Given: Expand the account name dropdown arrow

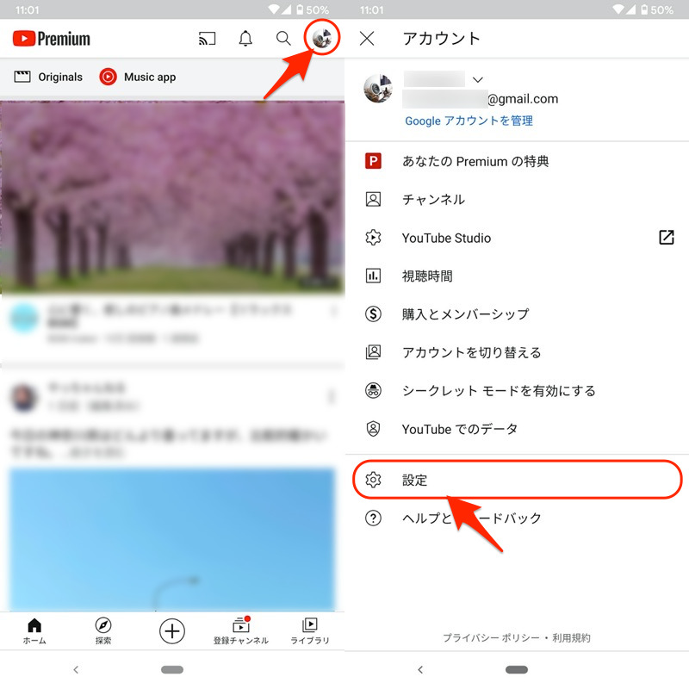Looking at the screenshot, I should click(478, 79).
